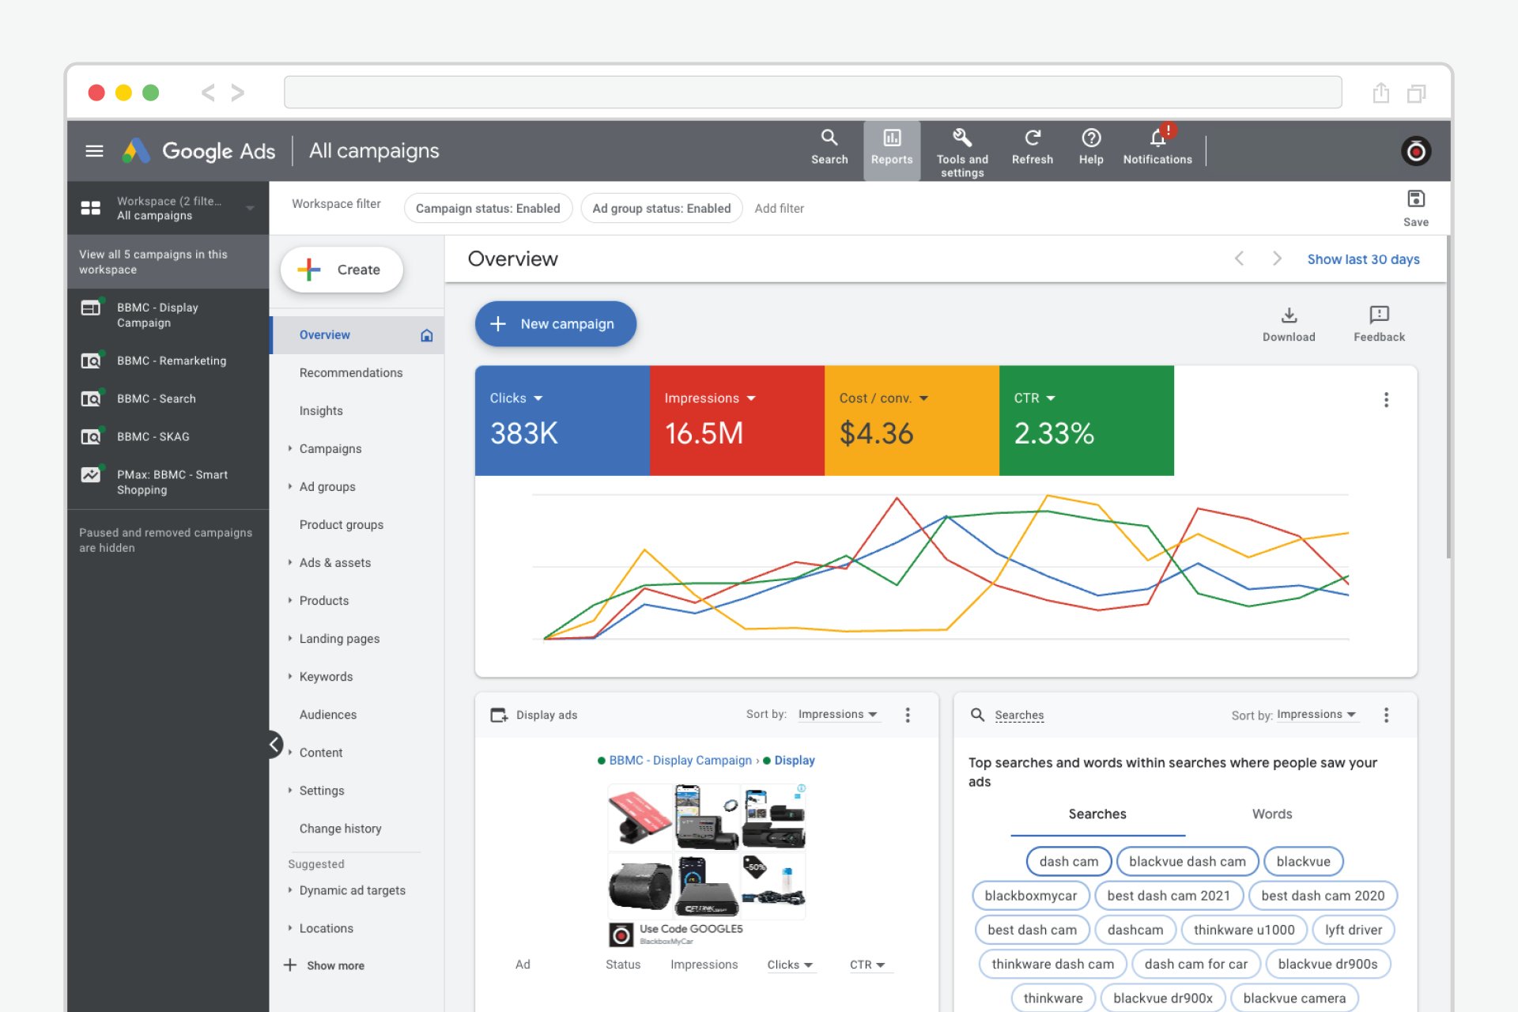The width and height of the screenshot is (1518, 1012).
Task: Open the CTR metric dropdown
Action: 1034,398
